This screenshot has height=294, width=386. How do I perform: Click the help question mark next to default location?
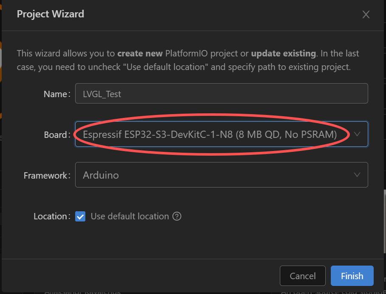(177, 216)
